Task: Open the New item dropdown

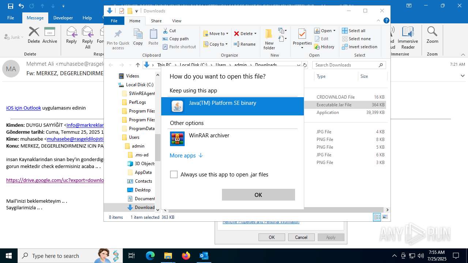Action: (282, 31)
